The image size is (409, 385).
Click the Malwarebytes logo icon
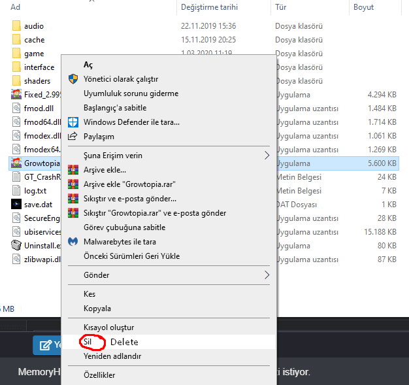(73, 241)
